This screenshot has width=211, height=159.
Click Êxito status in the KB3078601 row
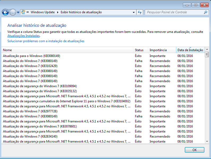tap(138, 126)
